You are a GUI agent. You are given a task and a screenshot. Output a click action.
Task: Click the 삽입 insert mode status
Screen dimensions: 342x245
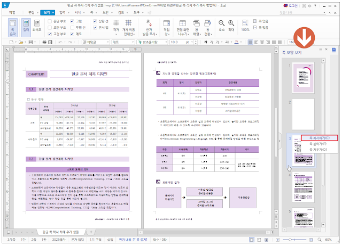pos(110,240)
